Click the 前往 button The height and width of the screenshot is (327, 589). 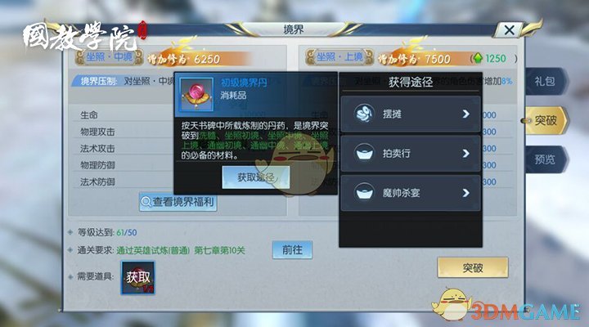pos(292,249)
